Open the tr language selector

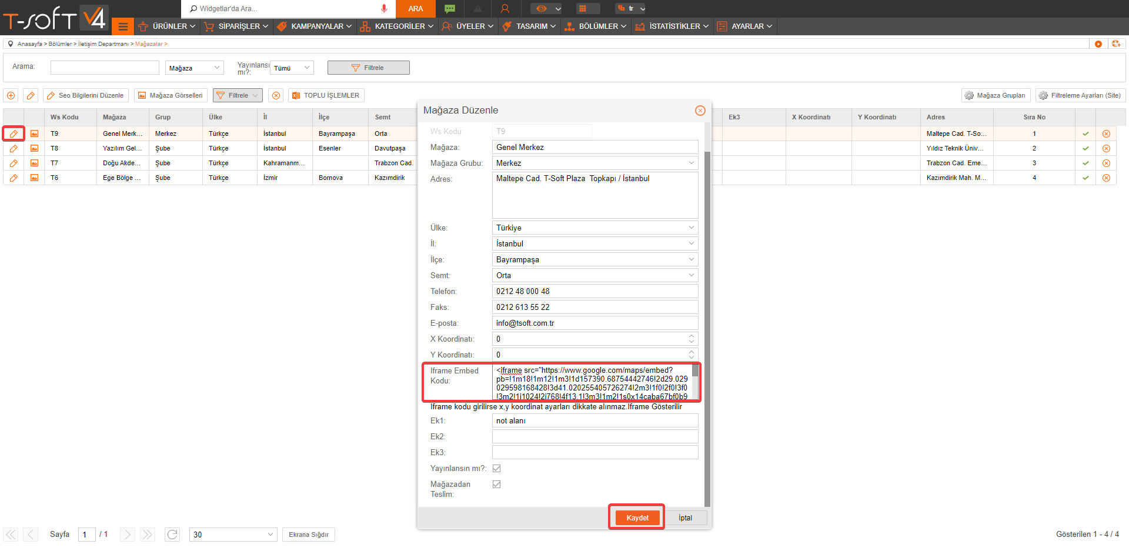click(x=630, y=8)
